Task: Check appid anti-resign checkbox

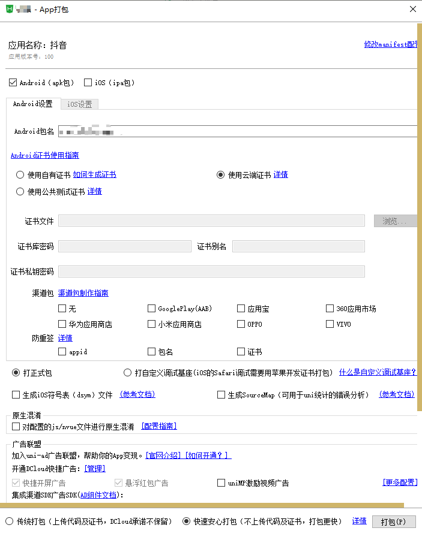Action: coord(62,351)
